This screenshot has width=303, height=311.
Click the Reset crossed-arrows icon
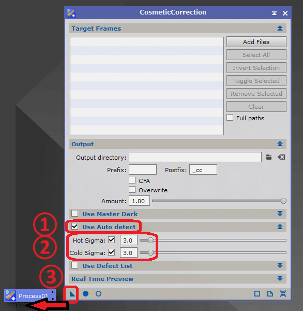(283, 294)
